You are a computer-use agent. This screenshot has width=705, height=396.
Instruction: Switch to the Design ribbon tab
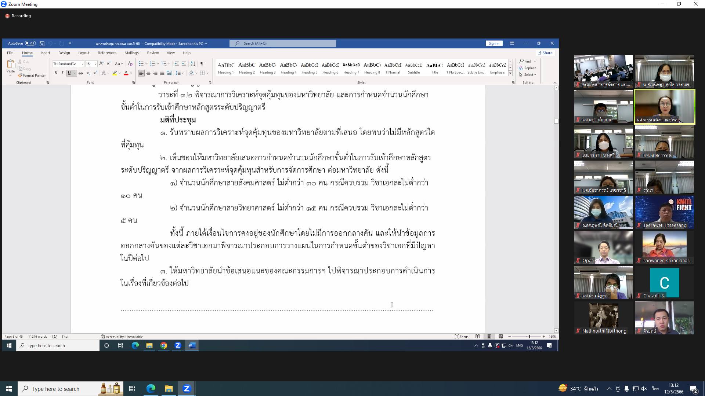point(64,53)
